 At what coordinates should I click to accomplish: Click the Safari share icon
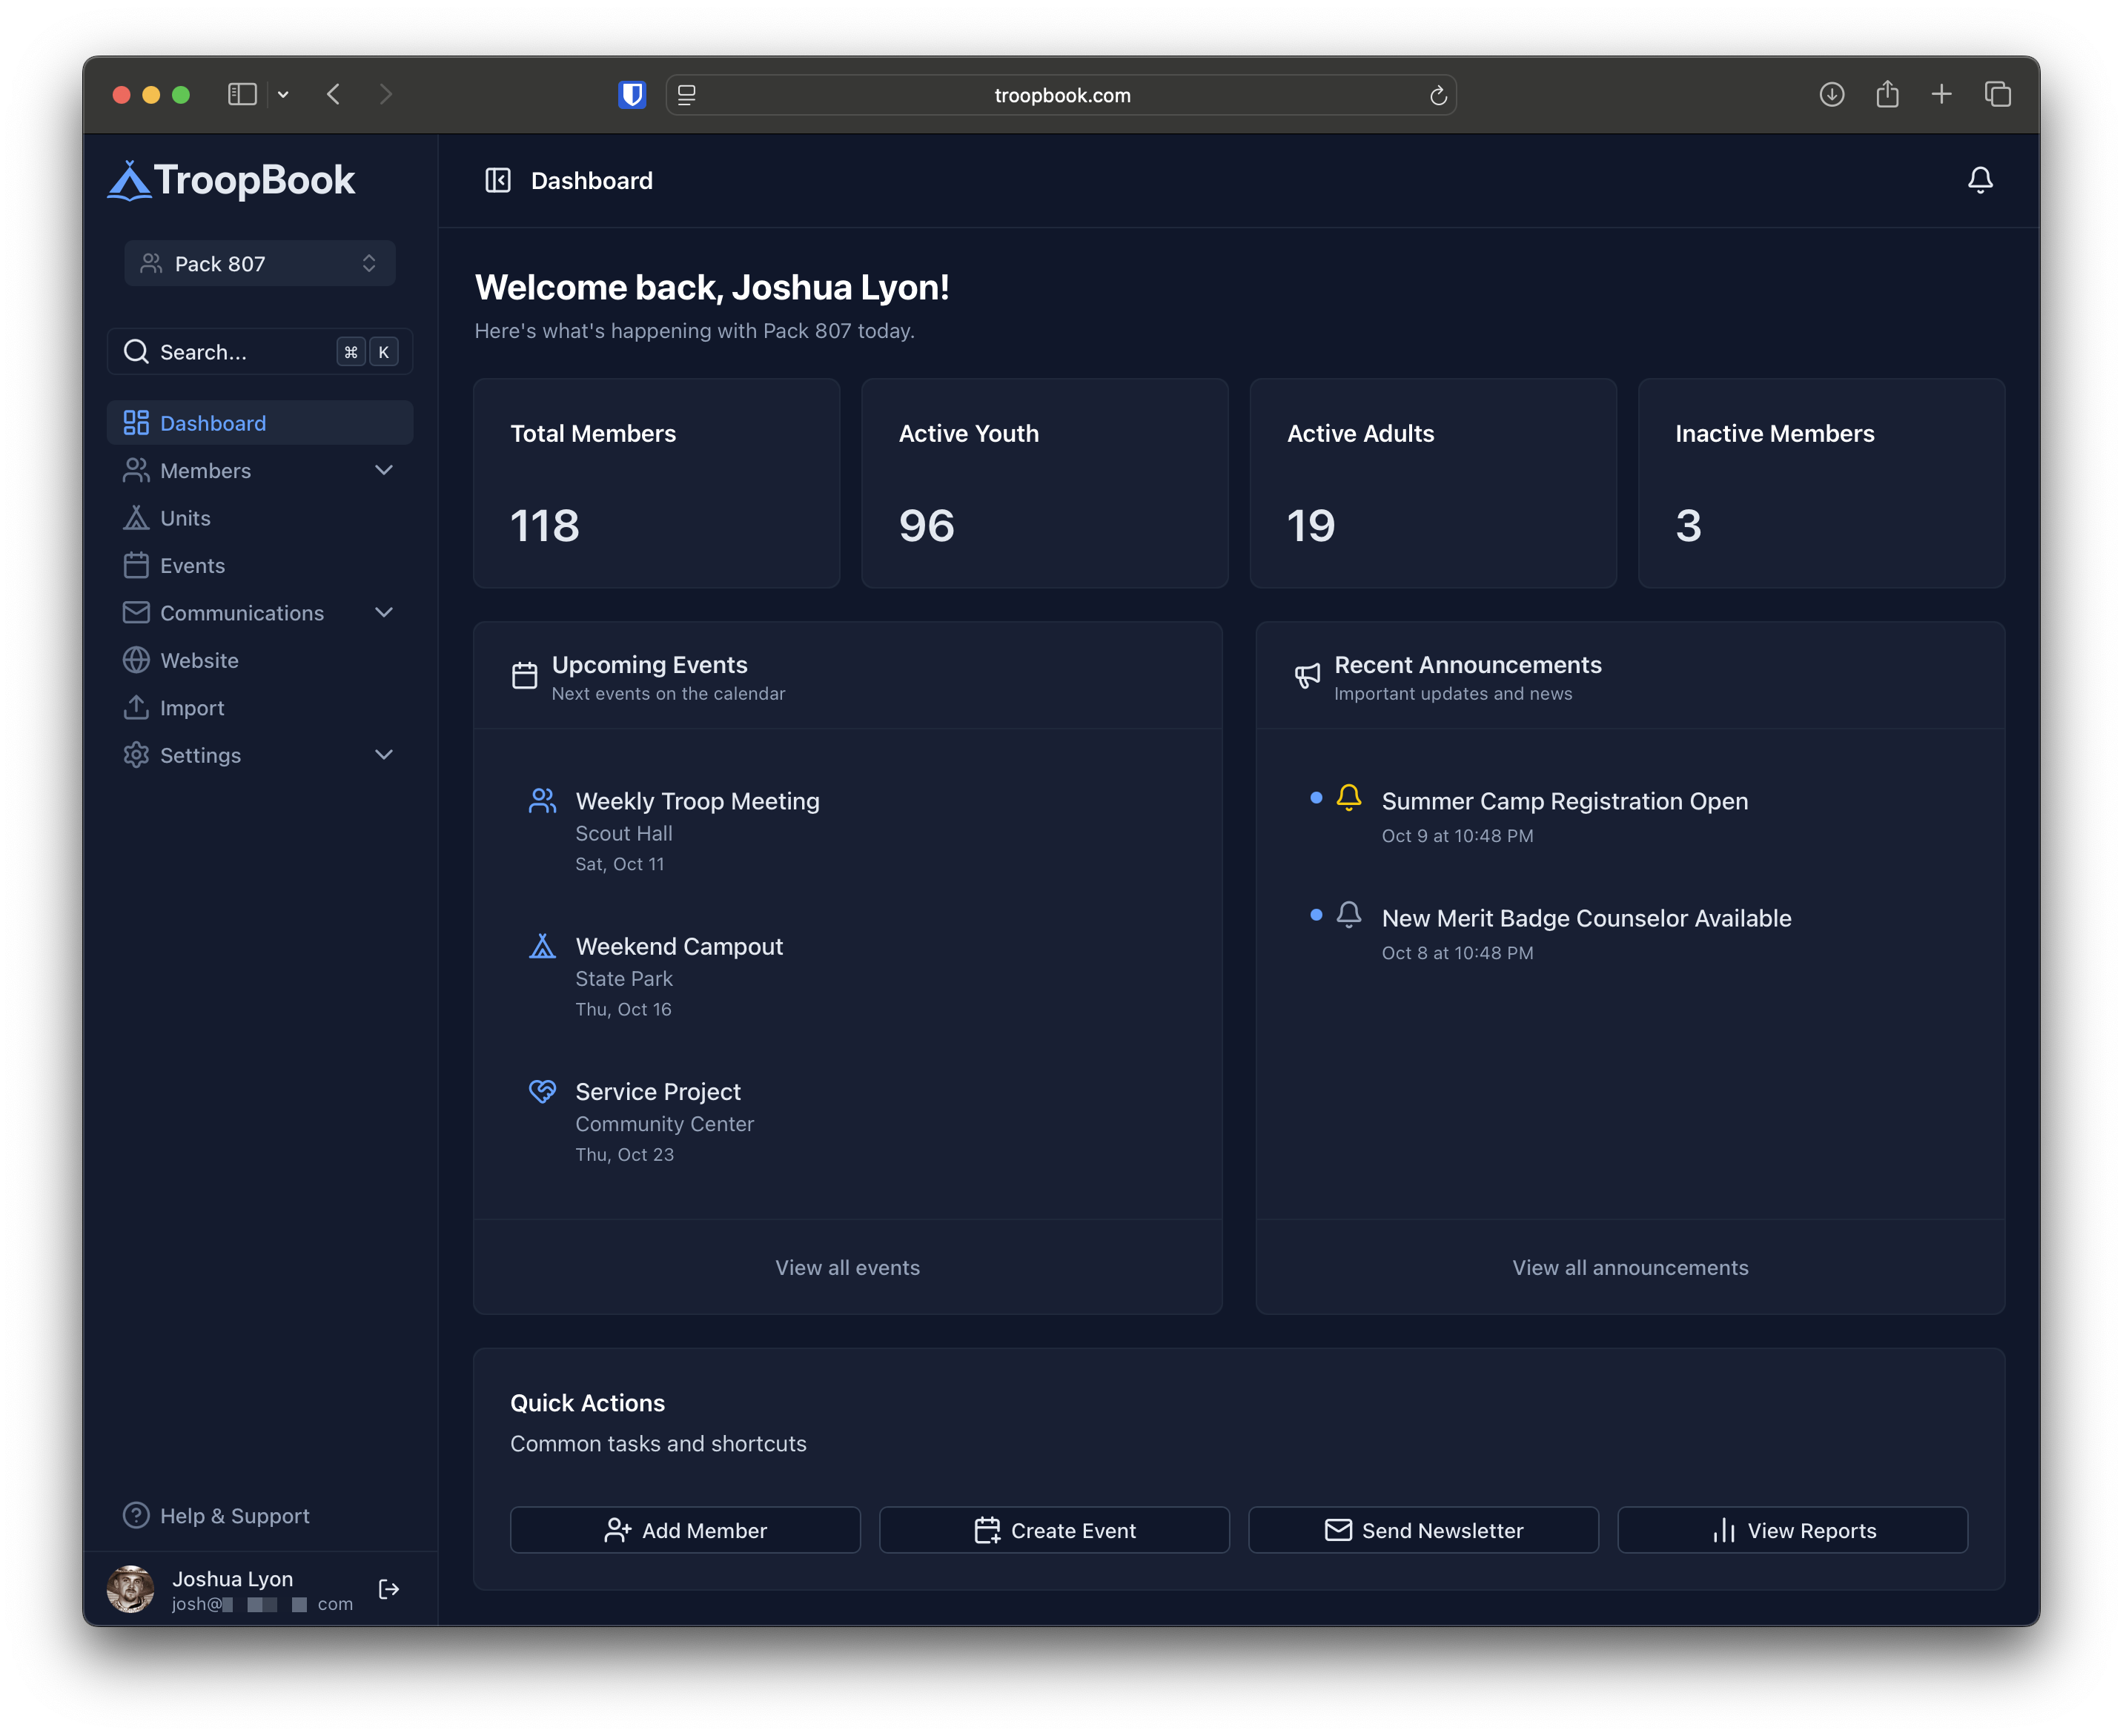pyautogui.click(x=1887, y=95)
